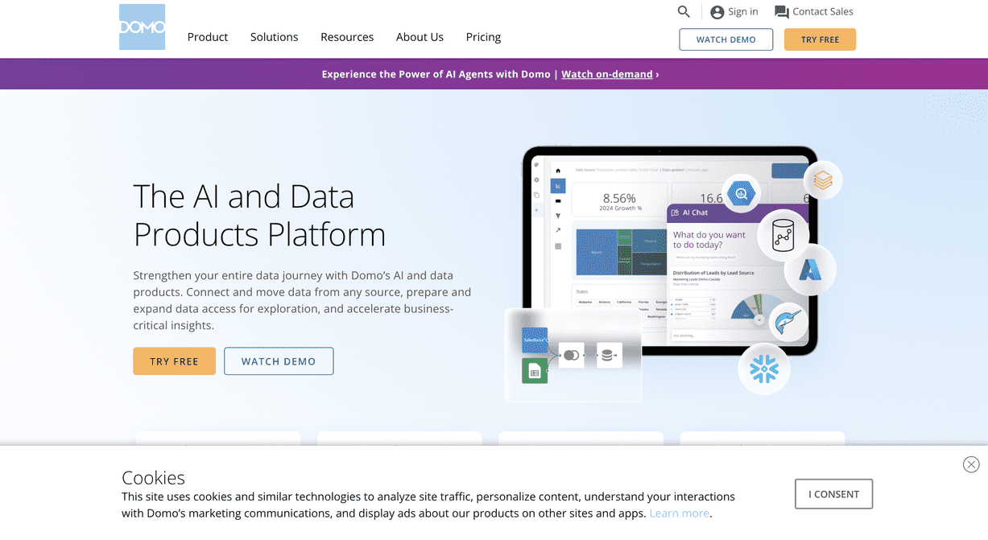The image size is (988, 540).
Task: Click WATCH DEMO in the navigation bar
Action: (726, 39)
